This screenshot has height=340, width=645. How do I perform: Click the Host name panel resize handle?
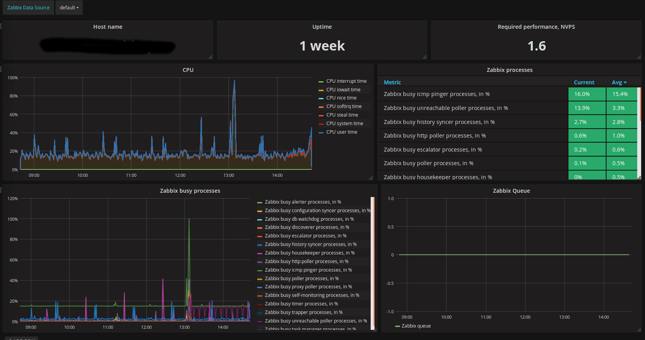(x=210, y=57)
